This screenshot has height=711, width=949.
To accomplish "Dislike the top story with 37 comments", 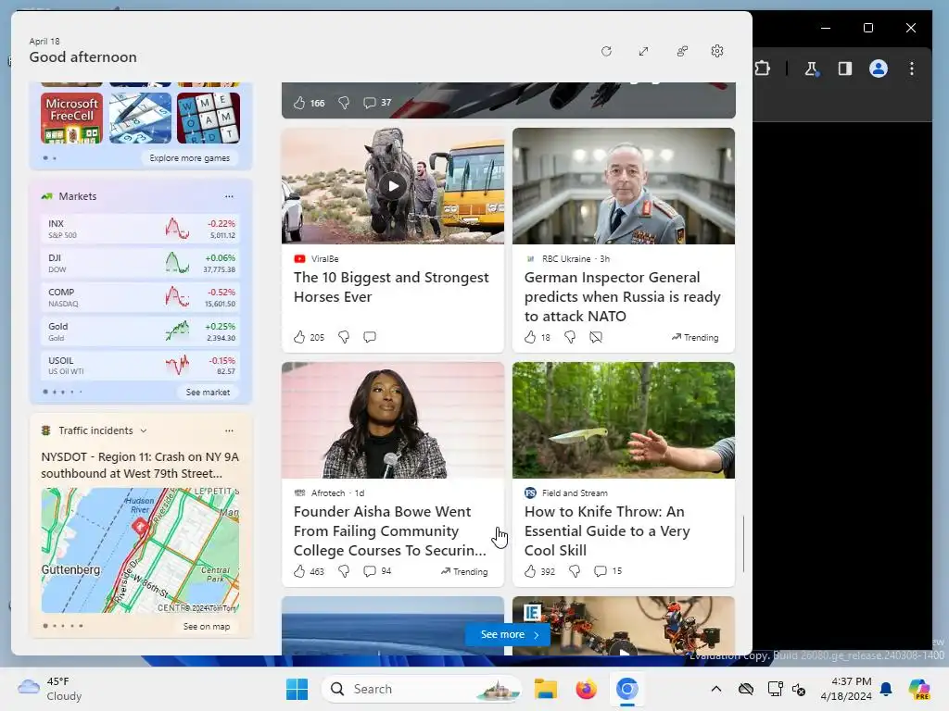I will tap(344, 103).
